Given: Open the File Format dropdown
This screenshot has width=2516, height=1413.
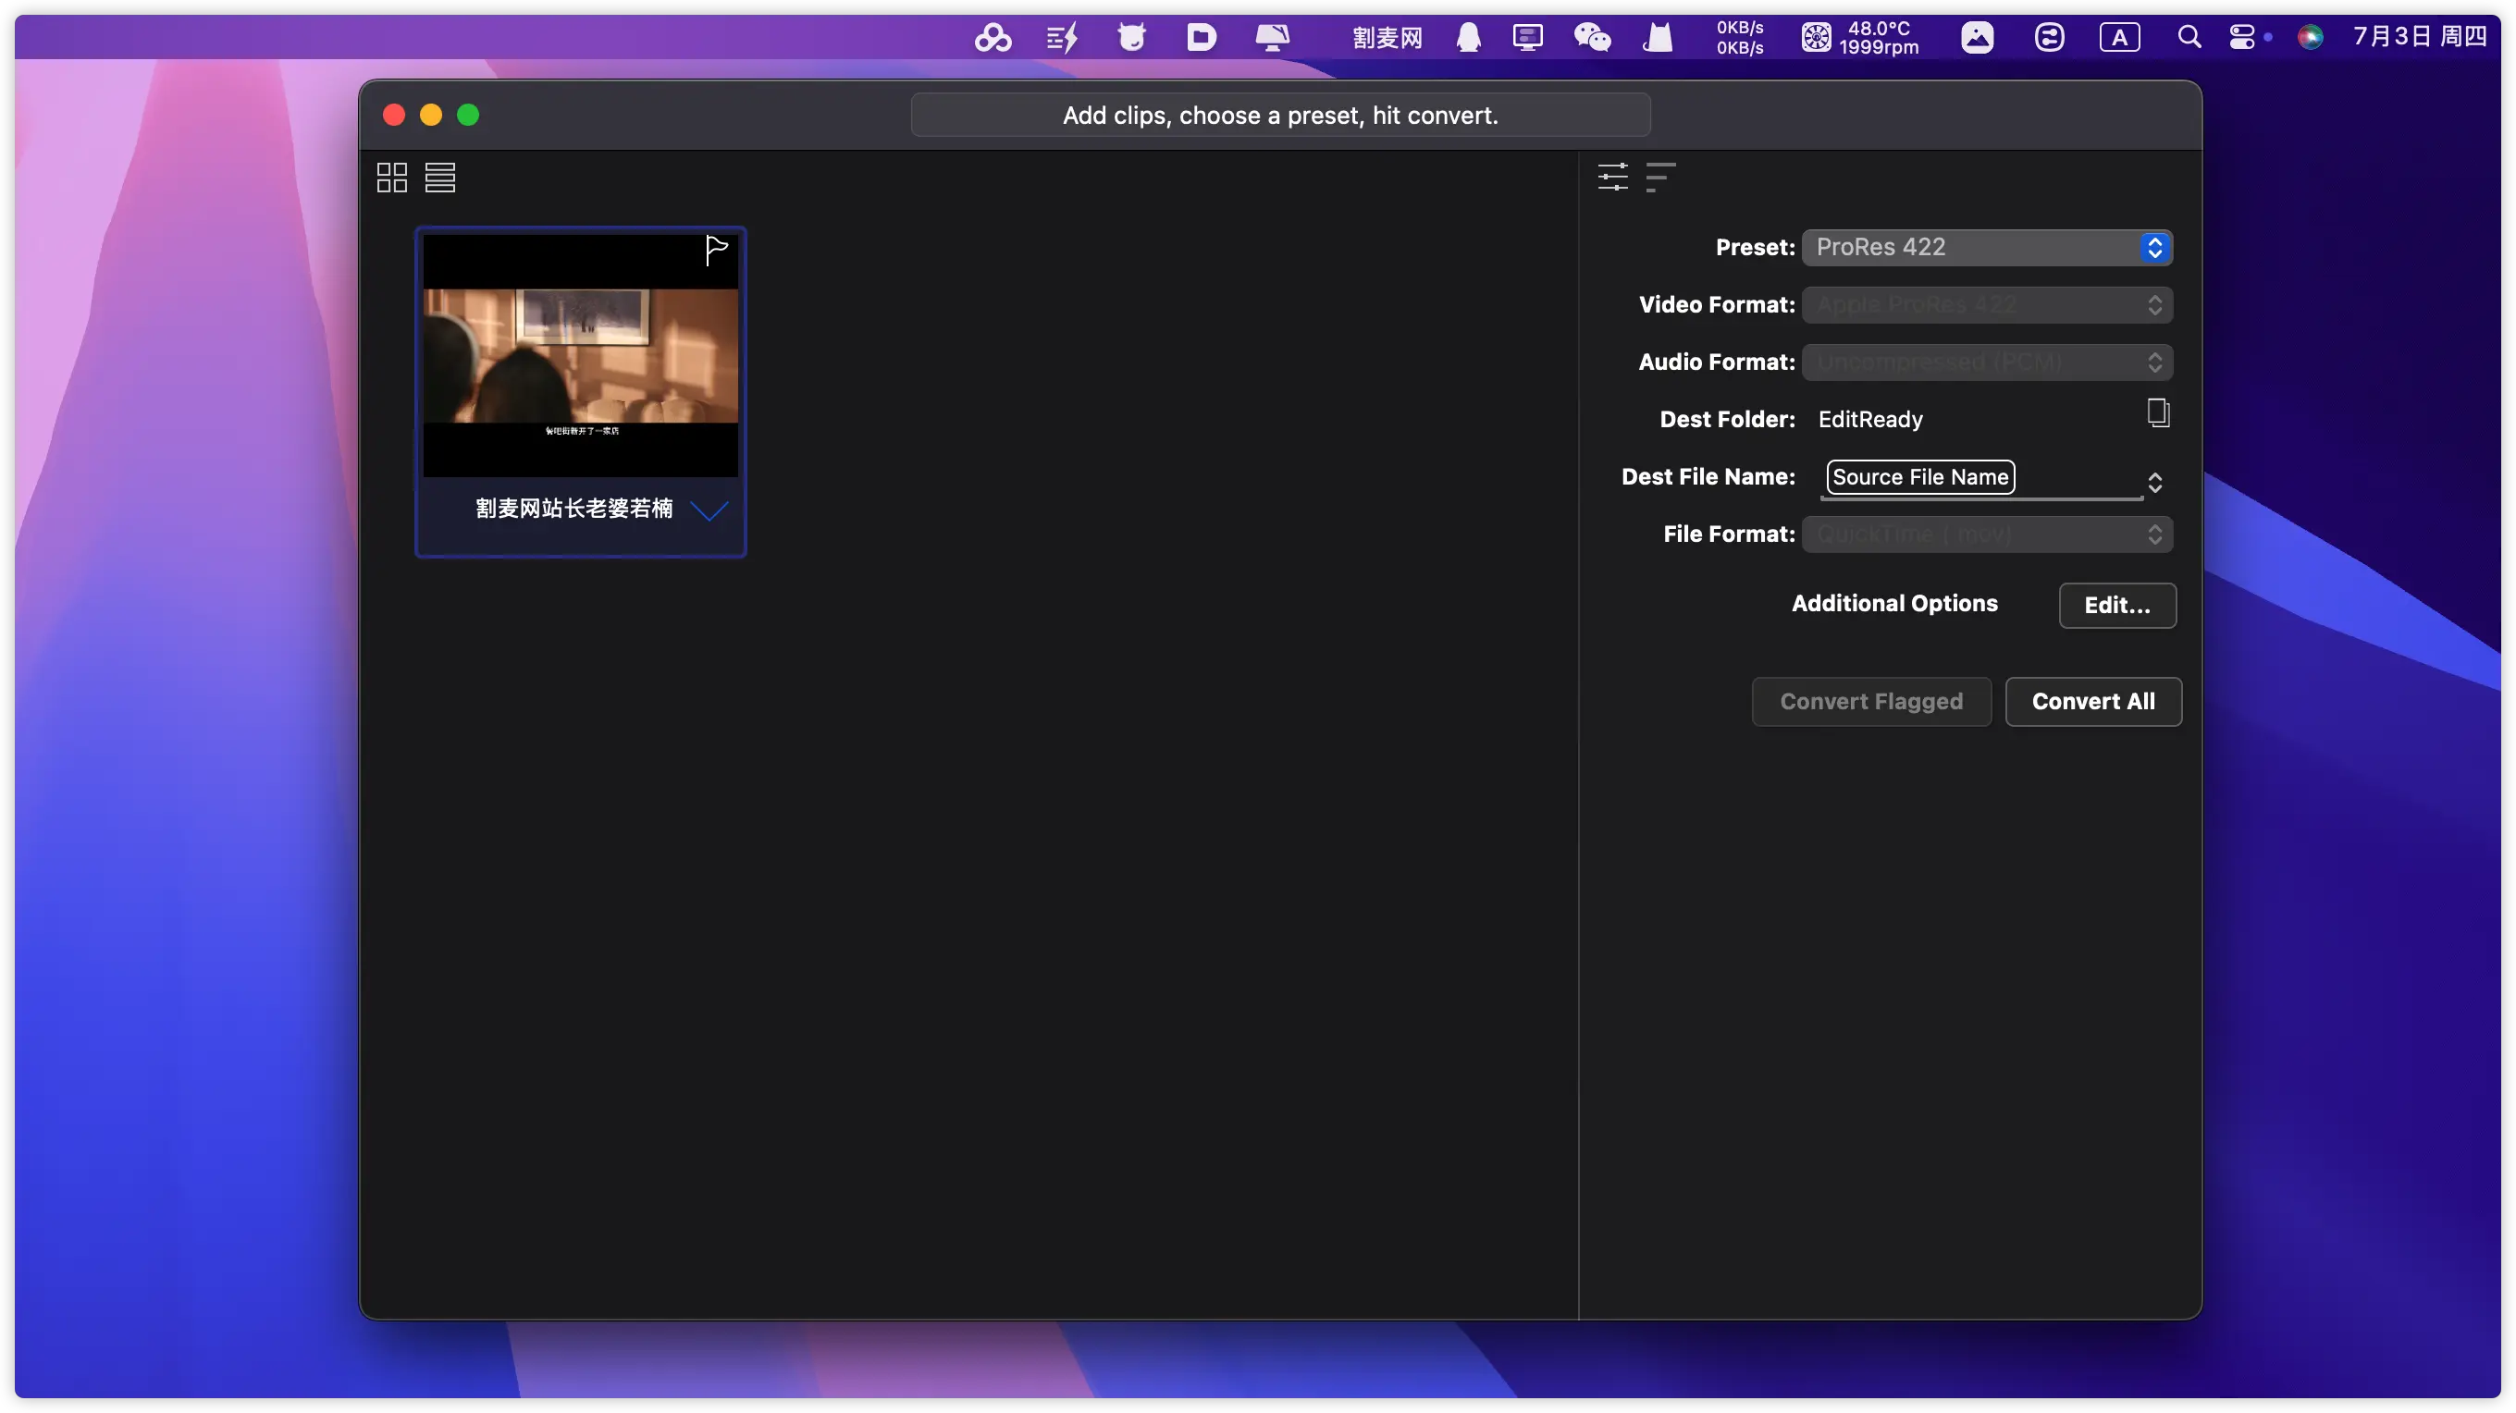Looking at the screenshot, I should pos(1987,534).
